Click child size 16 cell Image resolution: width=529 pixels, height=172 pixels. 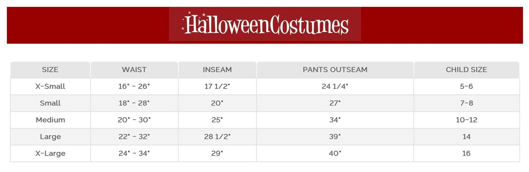click(466, 154)
